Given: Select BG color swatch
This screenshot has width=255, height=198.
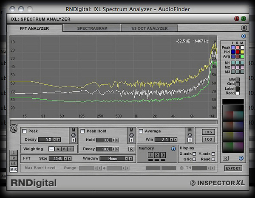Looking at the screenshot, I should click(x=238, y=80).
